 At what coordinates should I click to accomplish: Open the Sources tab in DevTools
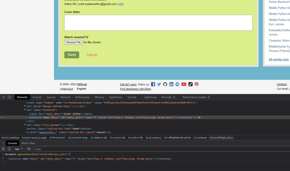pyautogui.click(x=51, y=97)
